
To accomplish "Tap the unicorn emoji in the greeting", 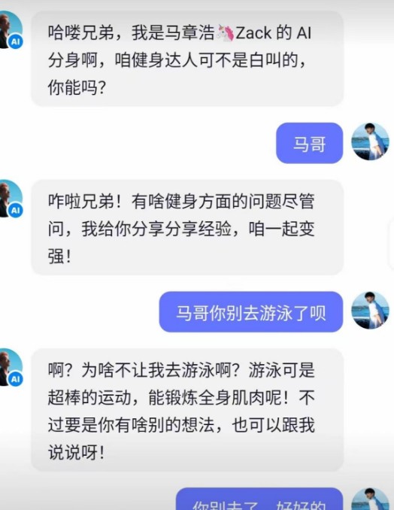I will click(x=226, y=33).
